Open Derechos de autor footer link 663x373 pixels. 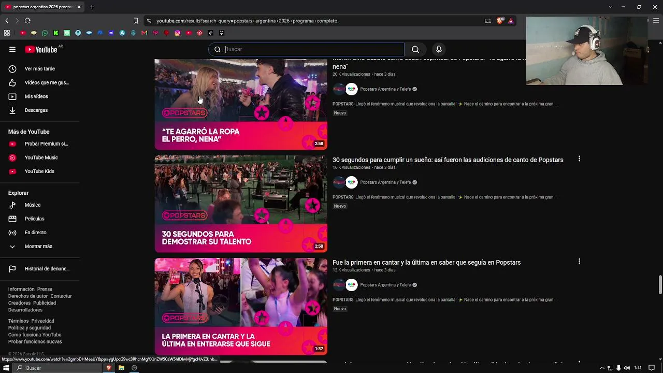(28, 296)
